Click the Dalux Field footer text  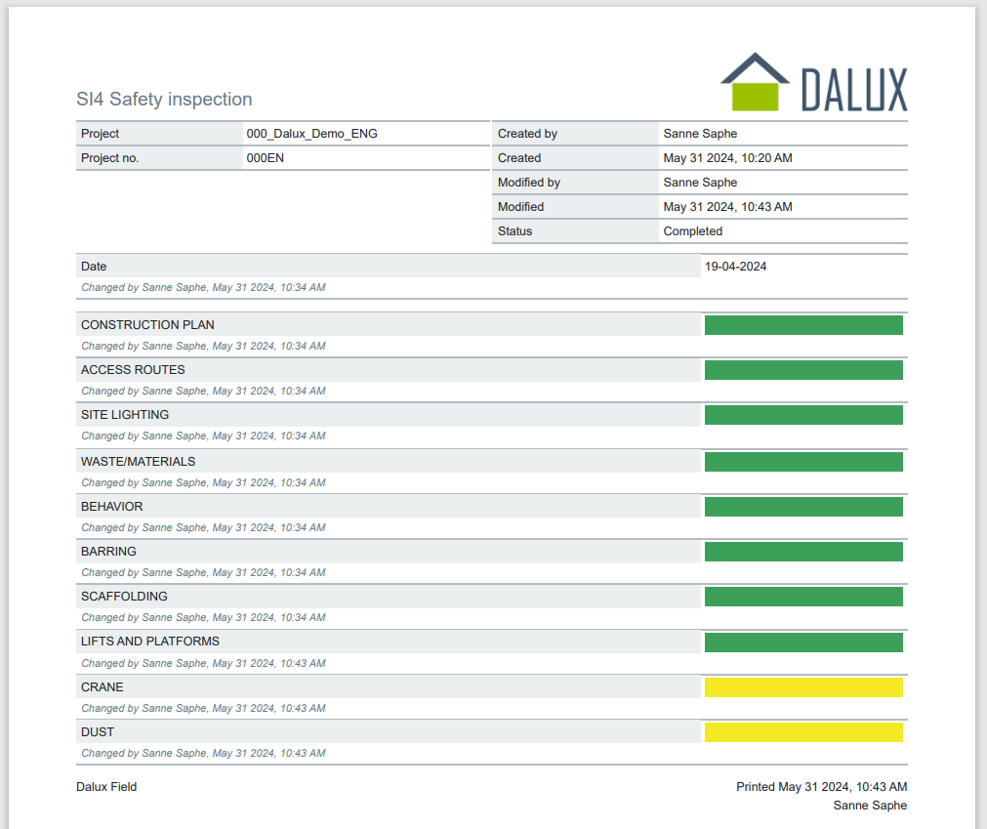[x=106, y=787]
